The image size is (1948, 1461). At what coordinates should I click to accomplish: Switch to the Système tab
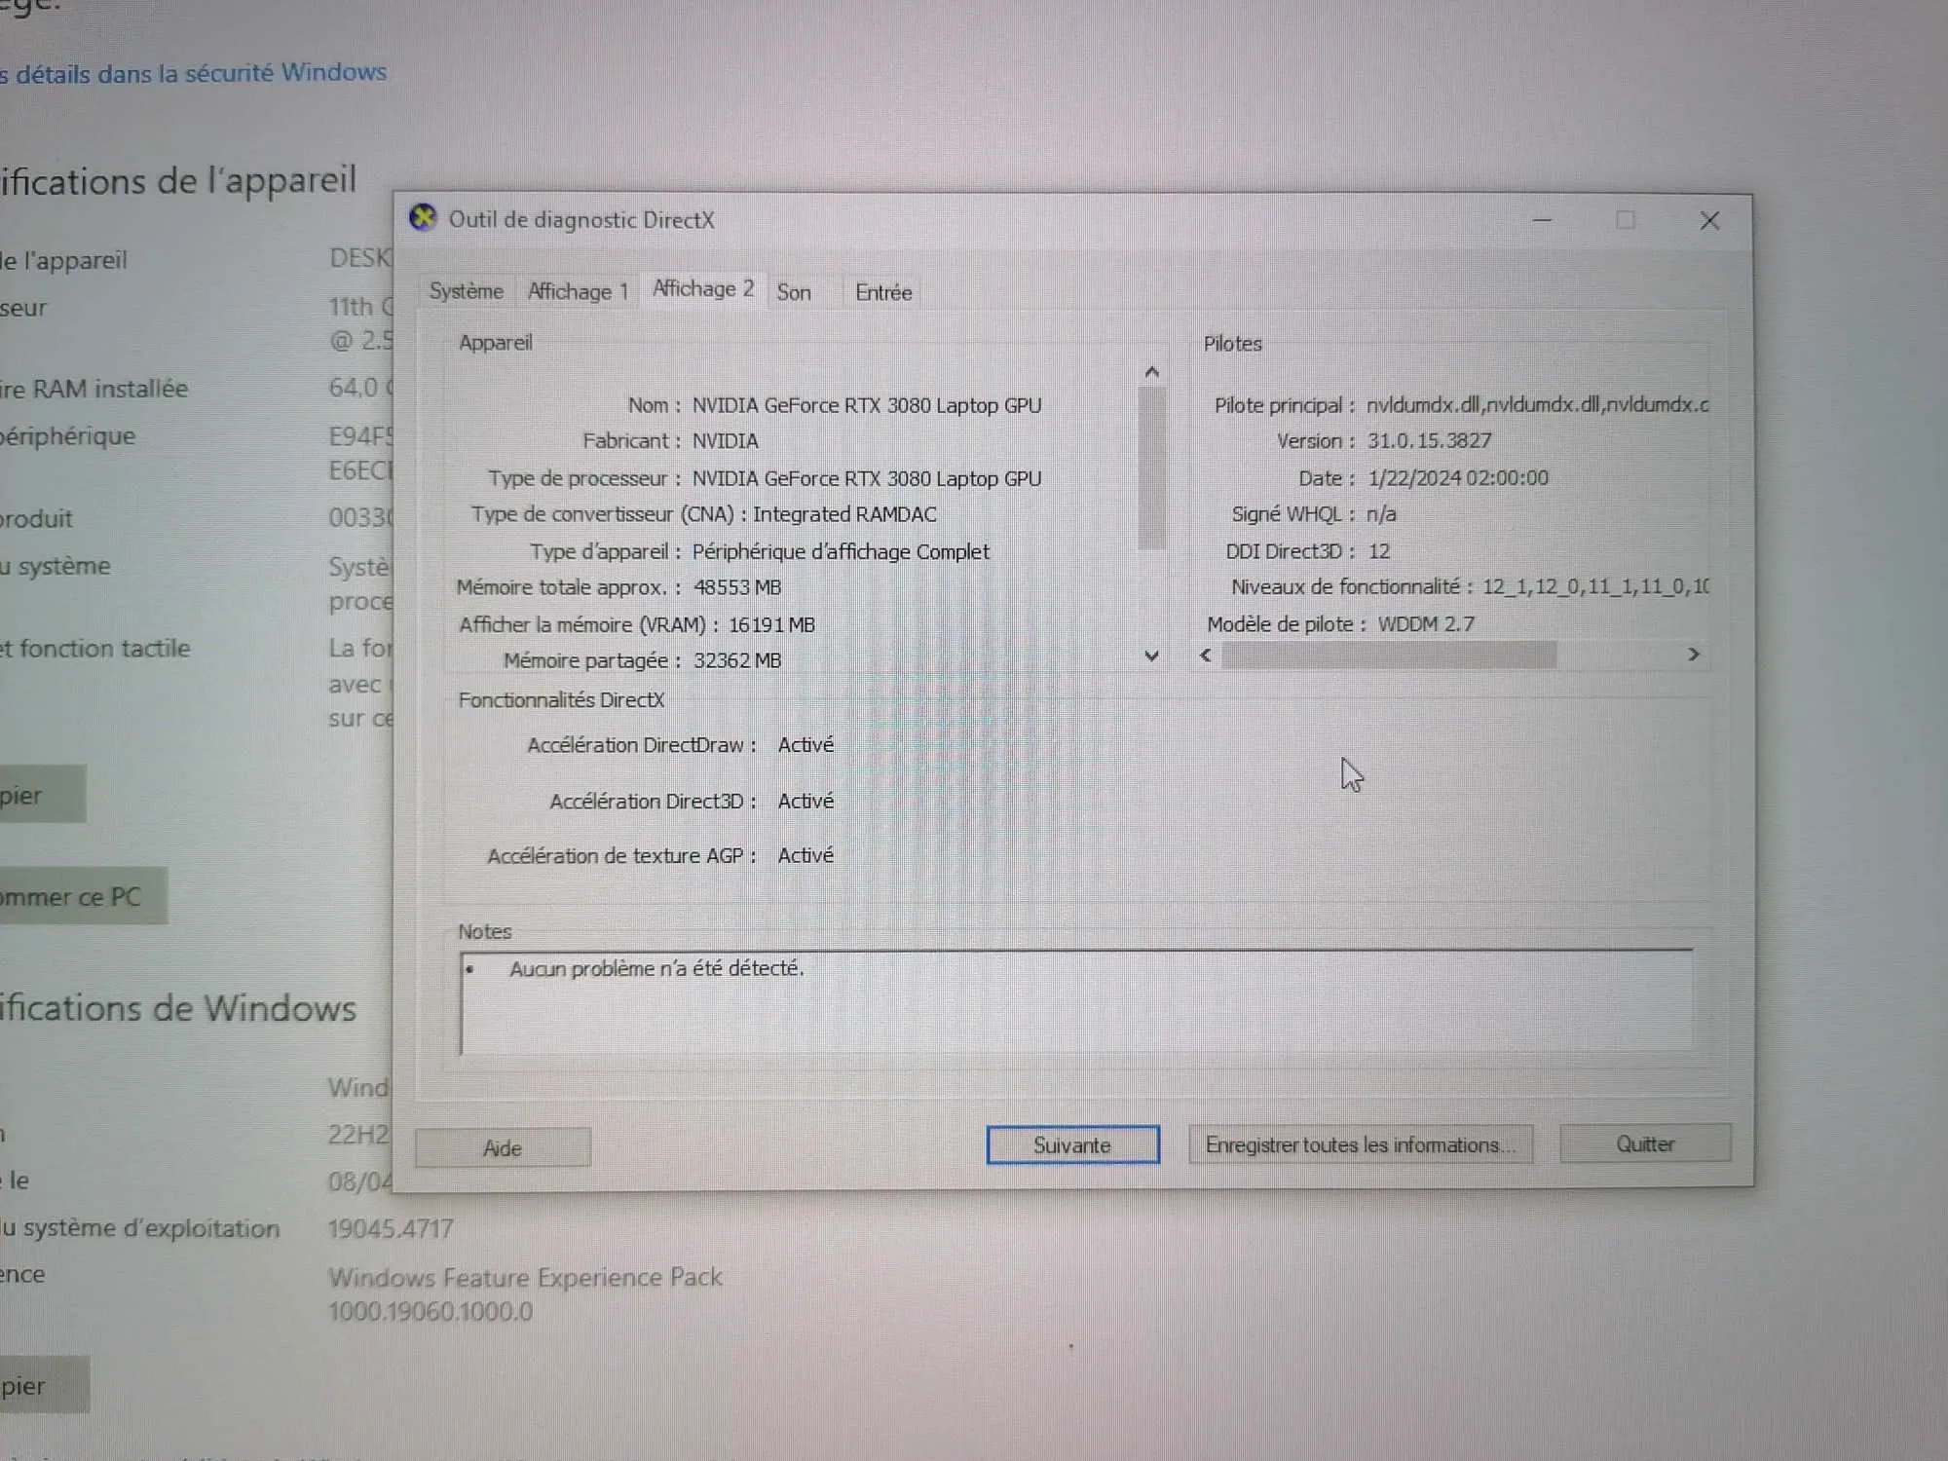(x=467, y=291)
